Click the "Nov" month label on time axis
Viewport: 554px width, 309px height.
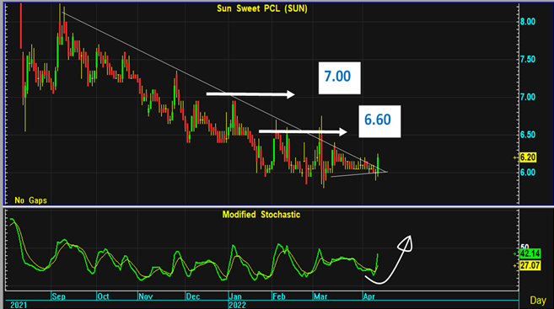pos(145,296)
